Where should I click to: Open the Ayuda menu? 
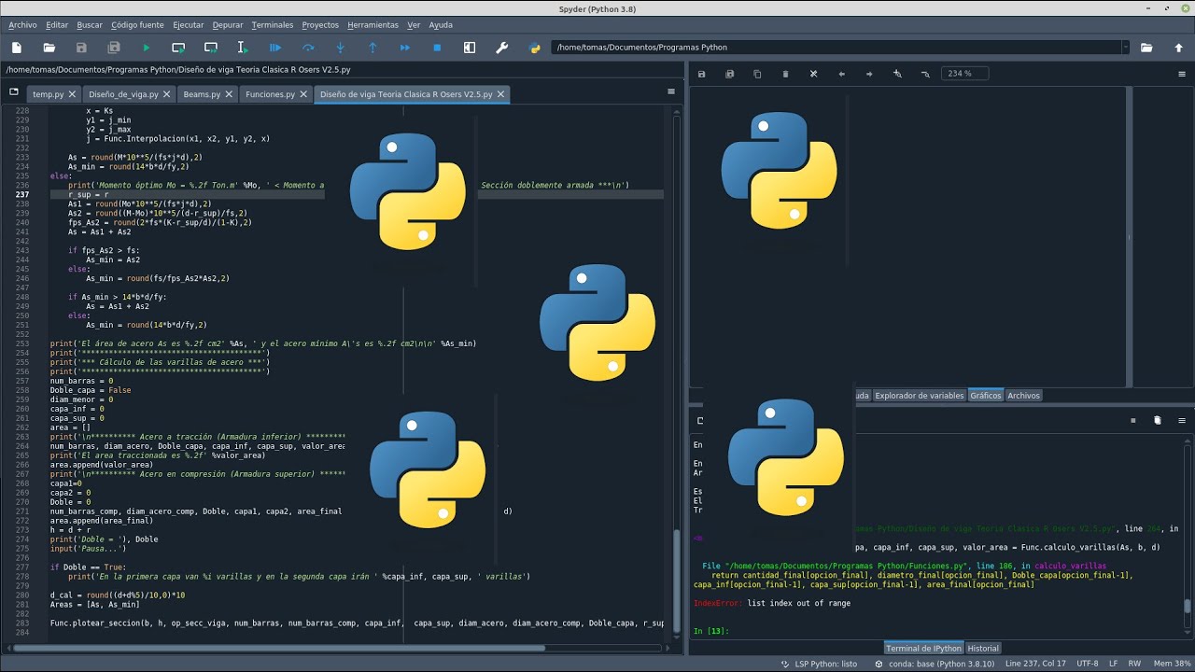click(x=441, y=25)
